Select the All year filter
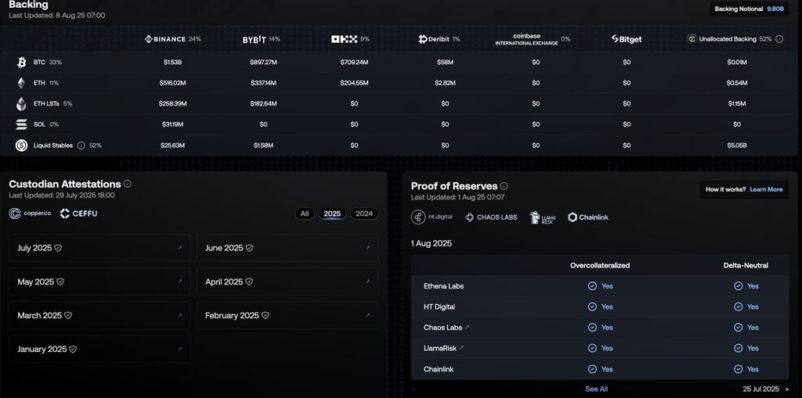 (305, 213)
